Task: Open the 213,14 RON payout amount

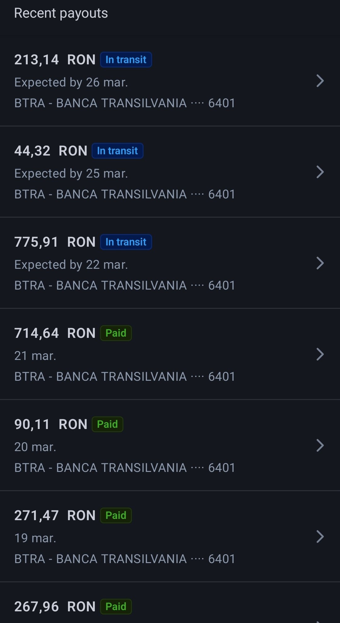Action: (55, 60)
